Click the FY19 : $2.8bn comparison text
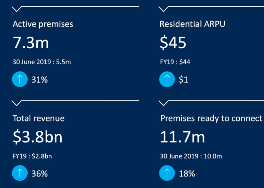The height and width of the screenshot is (188, 264). point(32,156)
